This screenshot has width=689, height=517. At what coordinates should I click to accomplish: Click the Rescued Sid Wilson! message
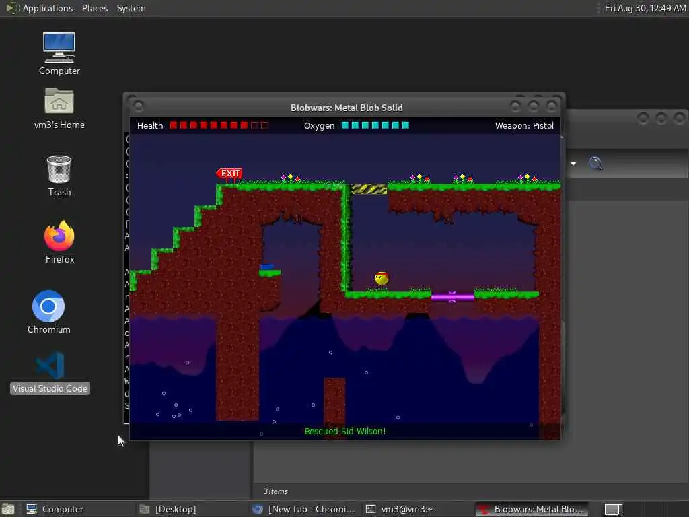point(345,432)
